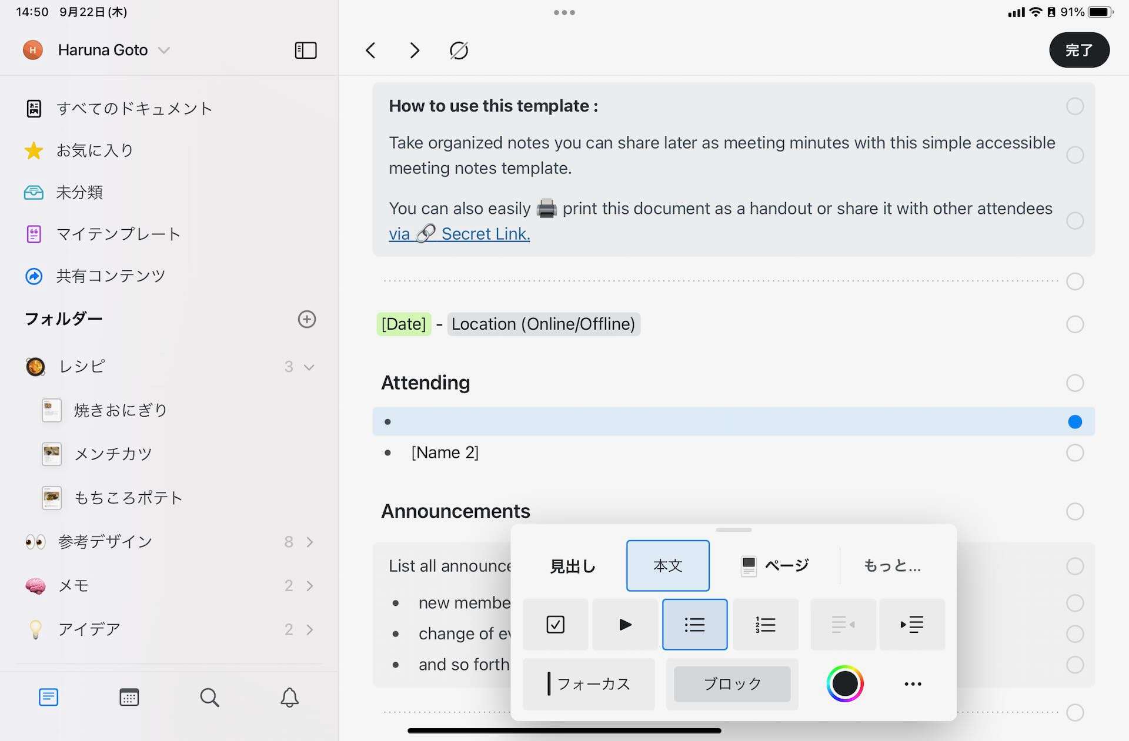Expand the メモ folder chevron
The height and width of the screenshot is (741, 1129).
(x=310, y=586)
